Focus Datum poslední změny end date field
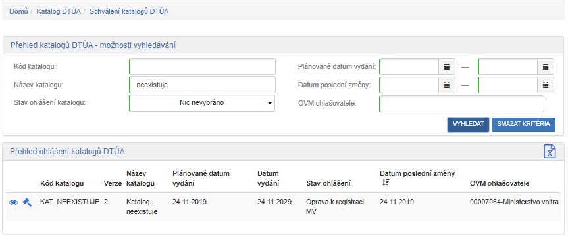568x237 pixels. click(508, 85)
